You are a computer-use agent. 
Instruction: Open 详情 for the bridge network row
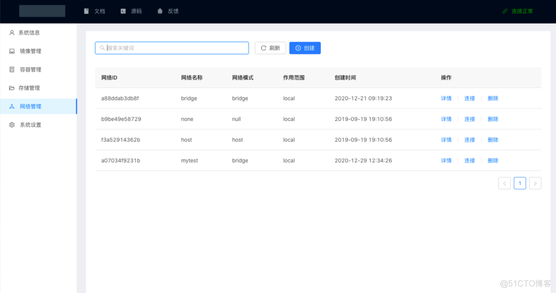click(446, 98)
